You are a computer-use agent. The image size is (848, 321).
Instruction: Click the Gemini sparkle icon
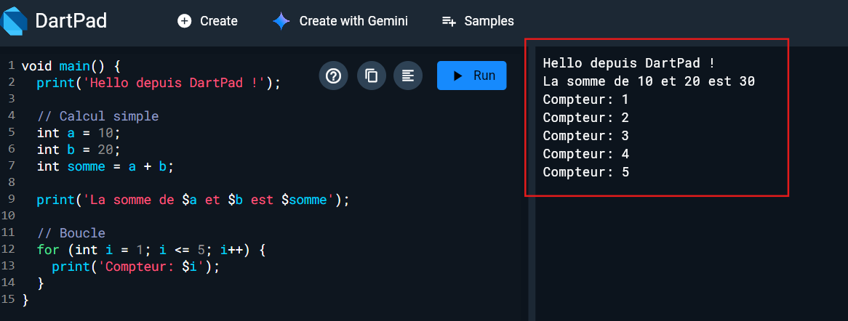[x=281, y=21]
